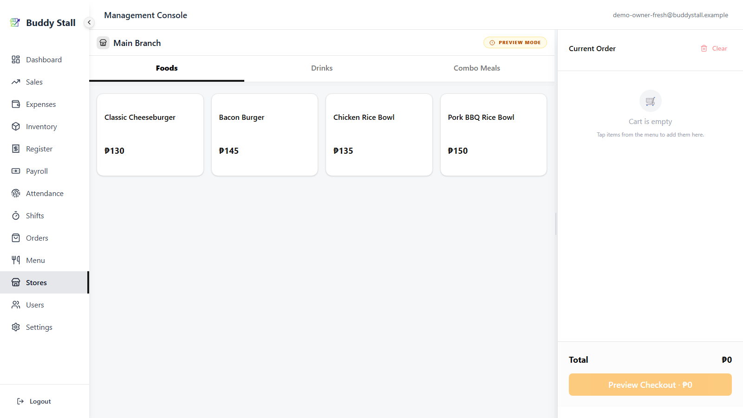Click the Cart is empty message
Viewport: 743px width, 418px height.
coord(650,121)
